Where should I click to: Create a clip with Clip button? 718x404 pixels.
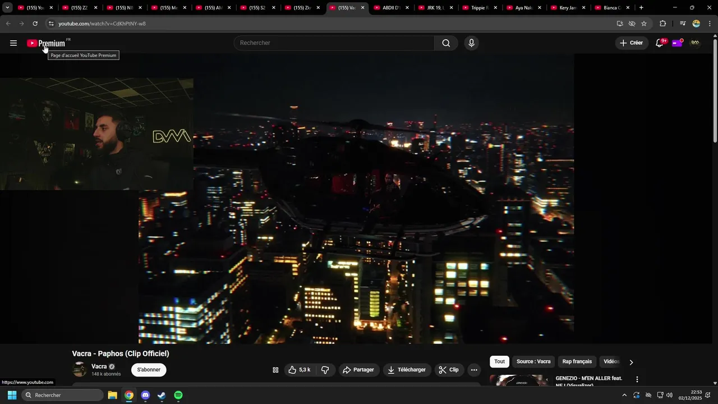449,370
